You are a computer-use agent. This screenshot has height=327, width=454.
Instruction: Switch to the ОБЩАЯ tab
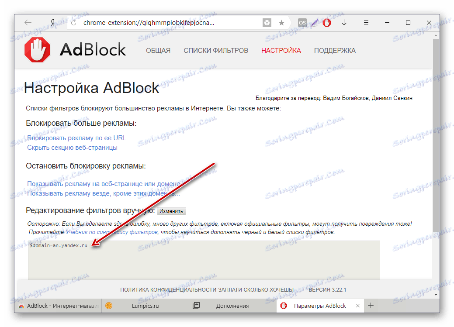point(158,51)
